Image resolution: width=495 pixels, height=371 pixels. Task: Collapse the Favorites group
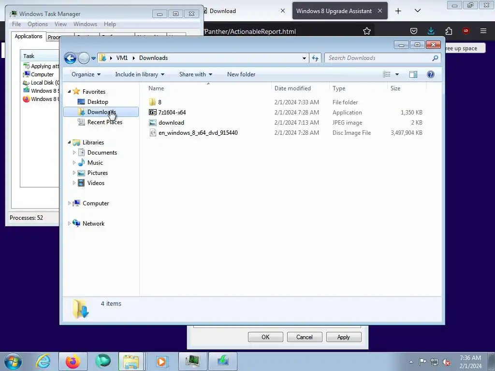(70, 91)
